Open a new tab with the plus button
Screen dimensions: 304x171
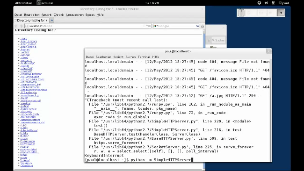[x=52, y=21]
